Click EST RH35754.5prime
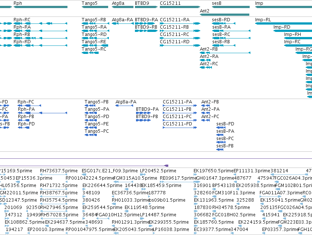This screenshot has width=312, height=235. (54, 204)
